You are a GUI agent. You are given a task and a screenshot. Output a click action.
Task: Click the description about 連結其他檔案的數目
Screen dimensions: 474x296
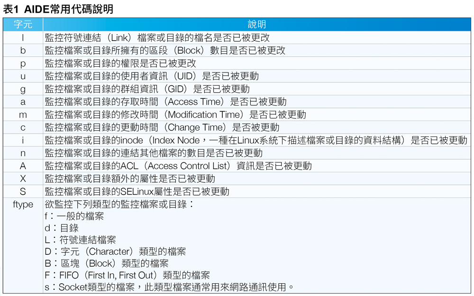(154, 153)
